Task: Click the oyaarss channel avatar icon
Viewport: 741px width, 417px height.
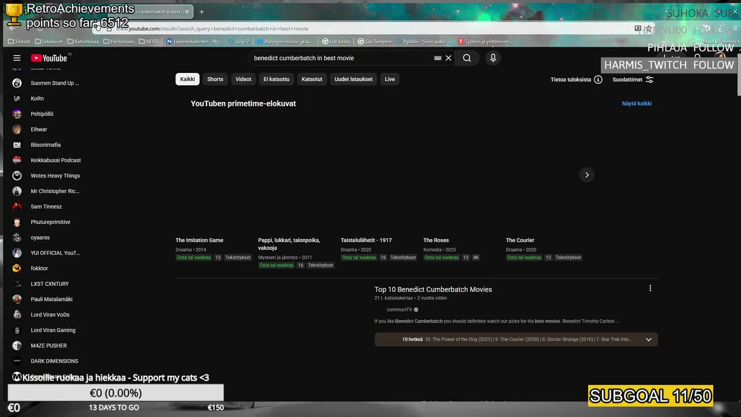Action: pyautogui.click(x=17, y=237)
